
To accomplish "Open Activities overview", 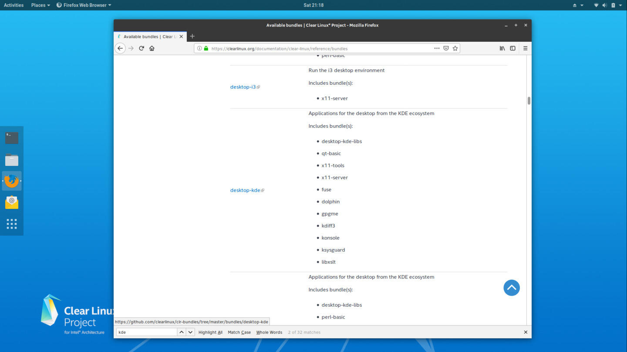I will [13, 5].
